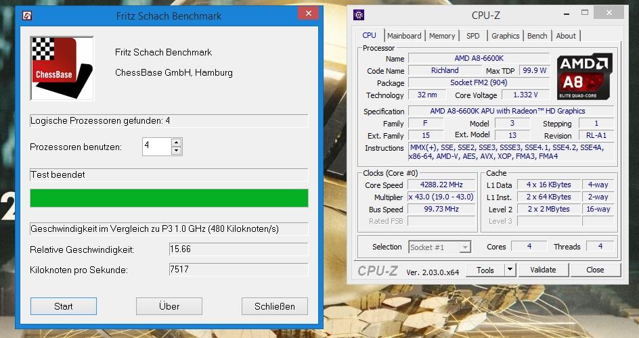This screenshot has width=639, height=338.
Task: Click the Ext. Family value 15
Action: click(x=426, y=135)
